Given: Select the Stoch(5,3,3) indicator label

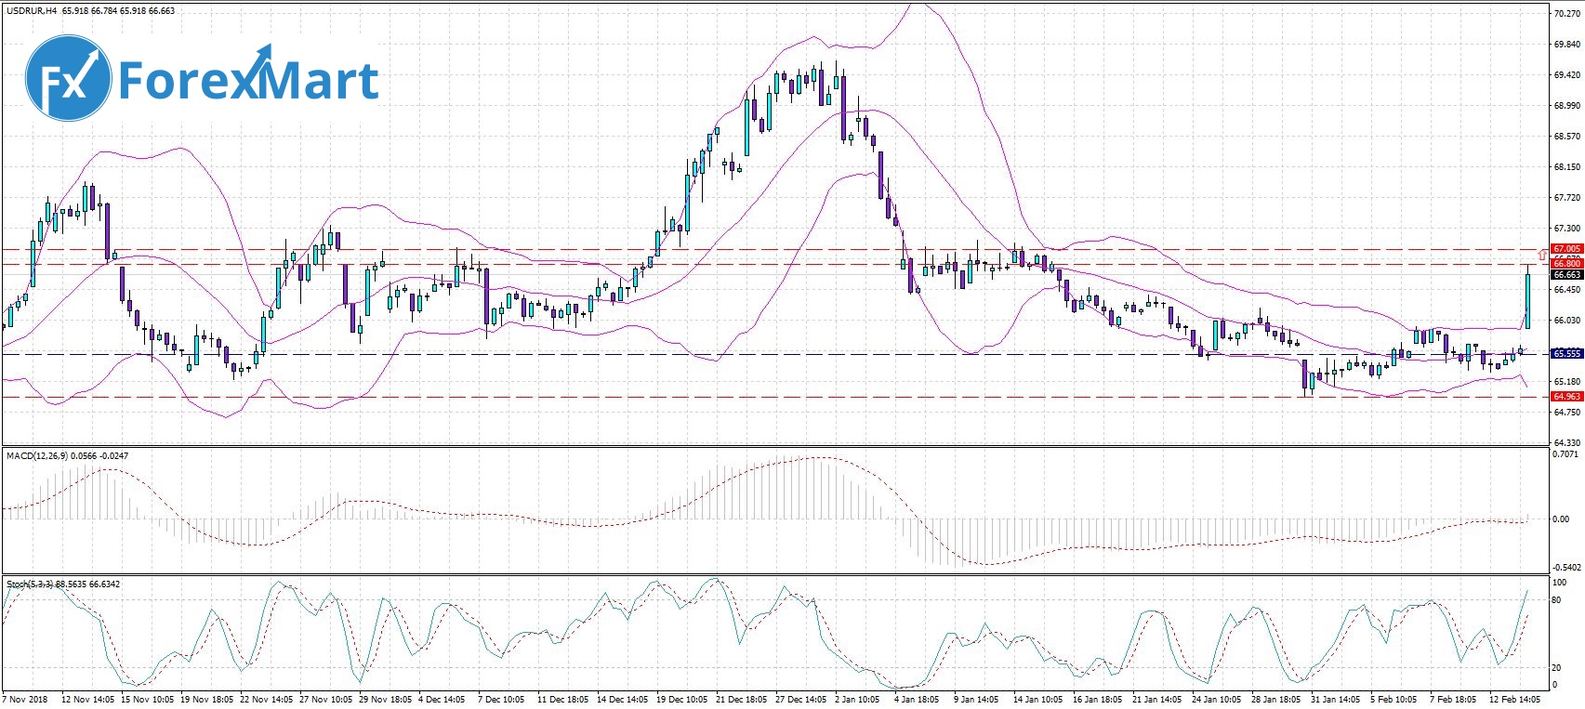Looking at the screenshot, I should tap(30, 584).
